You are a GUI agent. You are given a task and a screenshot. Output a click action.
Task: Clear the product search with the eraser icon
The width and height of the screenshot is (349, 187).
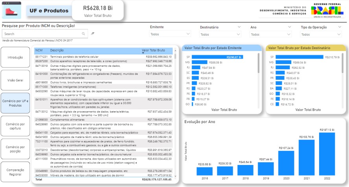pos(93,34)
